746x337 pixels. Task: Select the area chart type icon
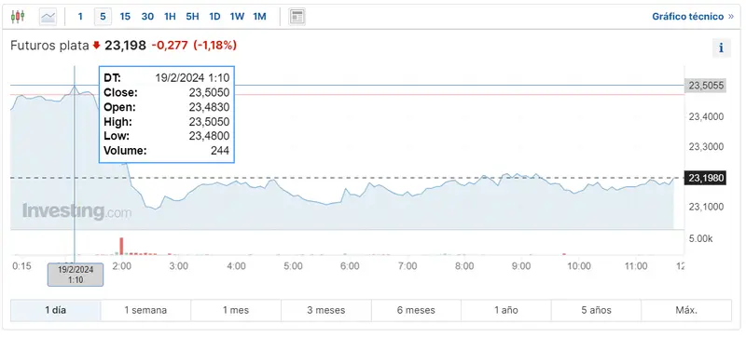(48, 17)
